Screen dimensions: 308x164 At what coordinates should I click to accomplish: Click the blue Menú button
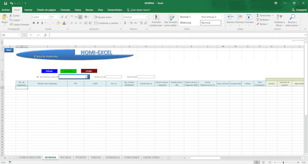[9, 50]
